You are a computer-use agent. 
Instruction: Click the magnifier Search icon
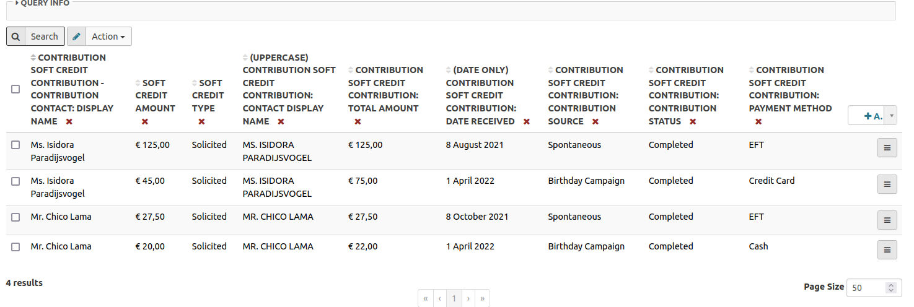(16, 37)
